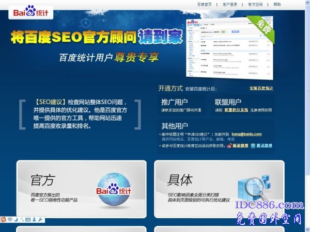Toggle the punctuation mode icon in IME bar
The width and height of the screenshot is (310, 232).
tap(21, 220)
